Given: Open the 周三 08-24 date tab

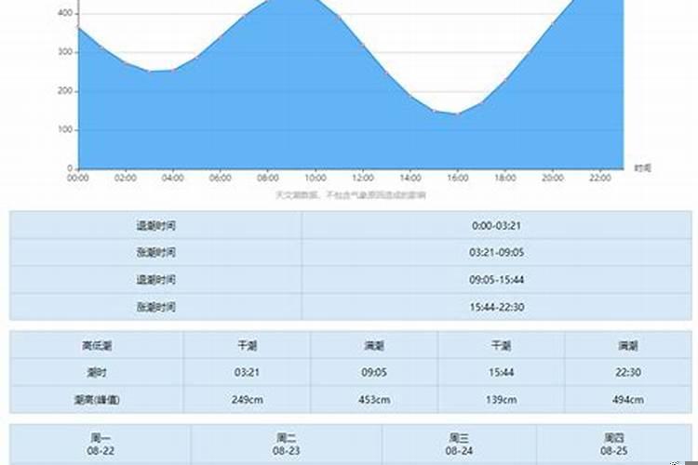Looking at the screenshot, I should click(x=458, y=444).
